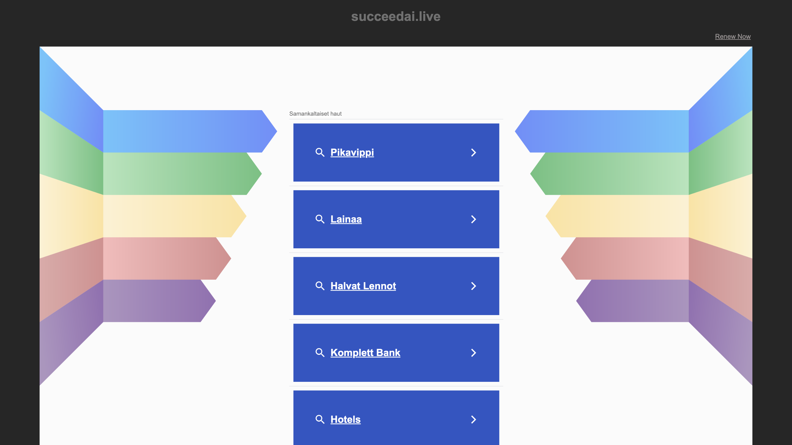Expand the Halvat Lennot entry with its chevron

point(474,286)
